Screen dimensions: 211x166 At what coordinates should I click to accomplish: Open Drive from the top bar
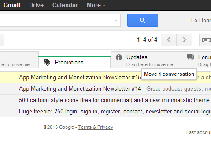pos(36,5)
